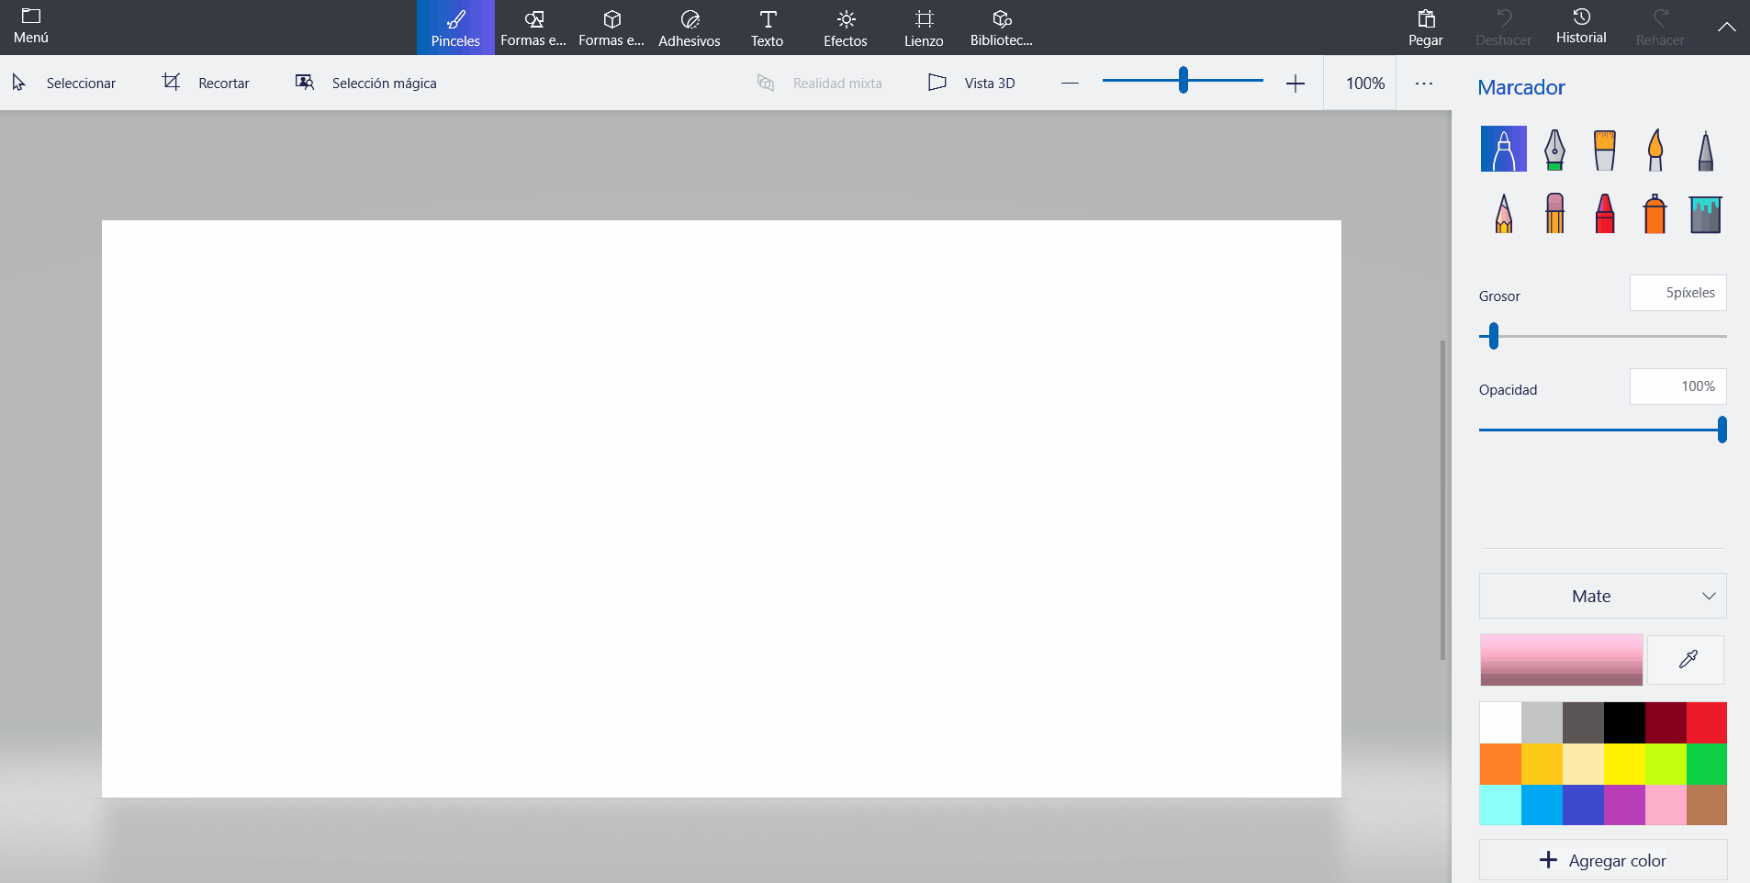Pick the pink color swatch

coord(1666,805)
